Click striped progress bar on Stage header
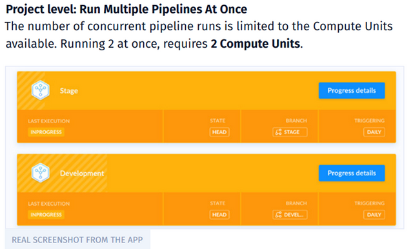This screenshot has width=413, height=249. click(x=31, y=90)
